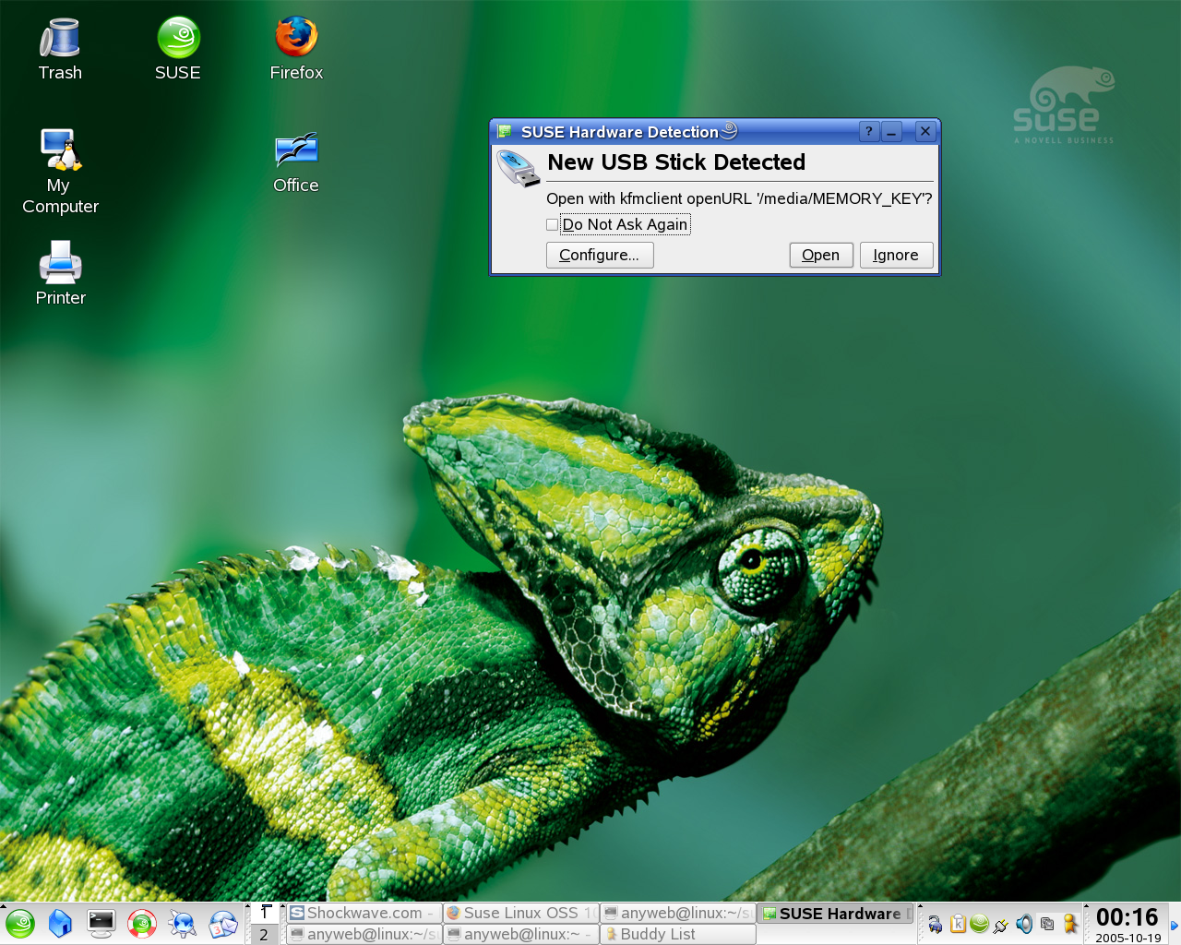Click the padlock and network tray icon
The height and width of the screenshot is (945, 1181).
coord(936,923)
